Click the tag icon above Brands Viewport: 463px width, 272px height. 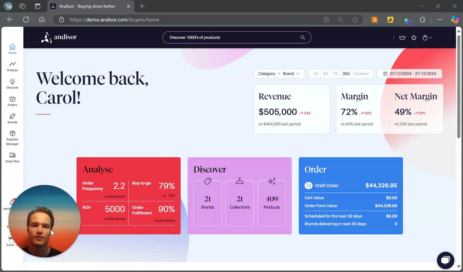pos(208,181)
